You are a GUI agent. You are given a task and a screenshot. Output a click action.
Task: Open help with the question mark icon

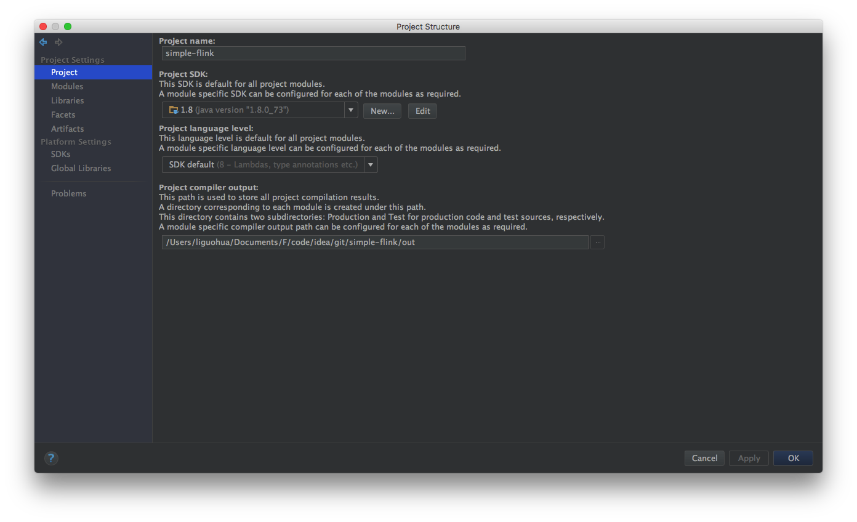coord(51,458)
